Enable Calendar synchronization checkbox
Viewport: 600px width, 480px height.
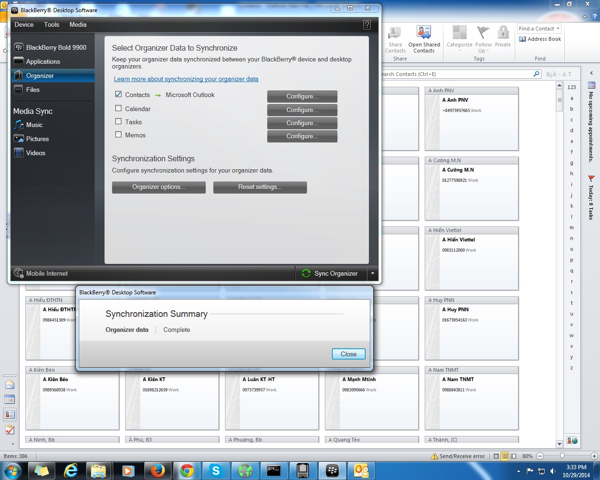[119, 108]
